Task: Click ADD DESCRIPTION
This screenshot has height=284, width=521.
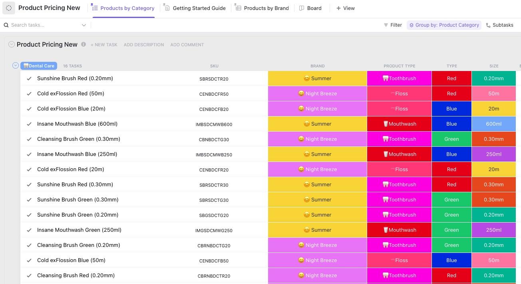Action: 144,45
